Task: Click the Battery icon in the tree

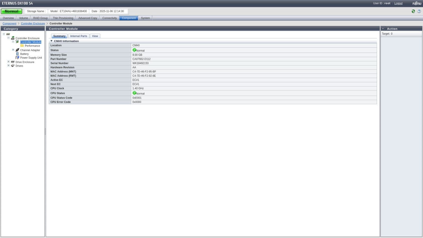Action: tap(17, 54)
